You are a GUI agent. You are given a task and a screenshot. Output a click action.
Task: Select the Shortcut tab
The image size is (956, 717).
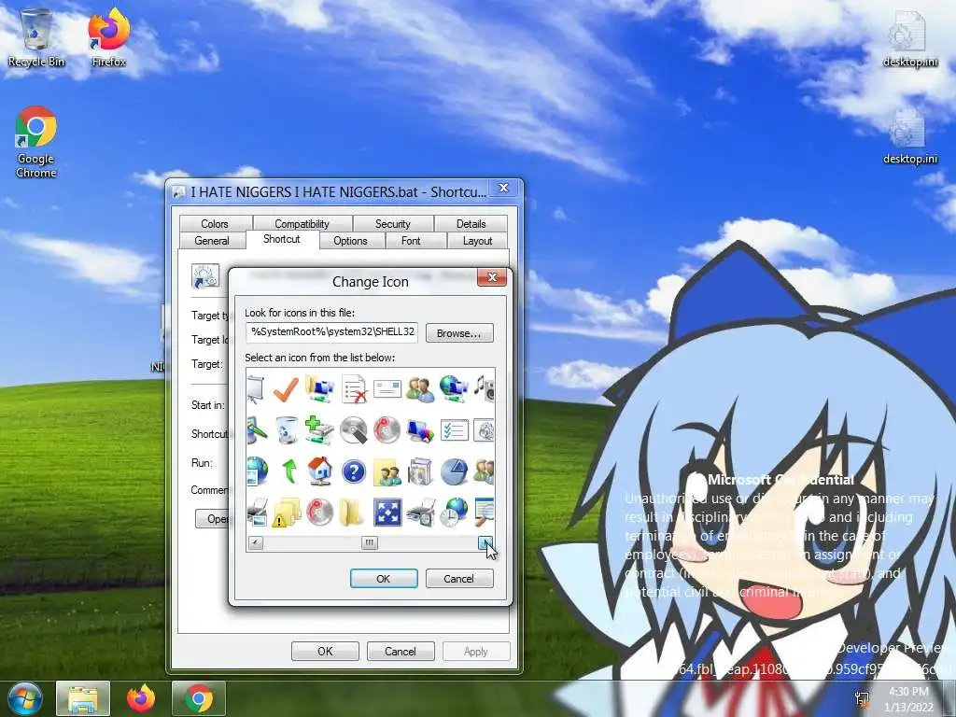pos(282,239)
